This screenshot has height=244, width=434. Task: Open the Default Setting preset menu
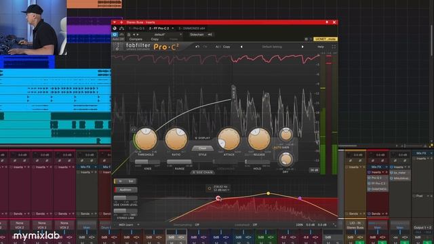pos(272,47)
